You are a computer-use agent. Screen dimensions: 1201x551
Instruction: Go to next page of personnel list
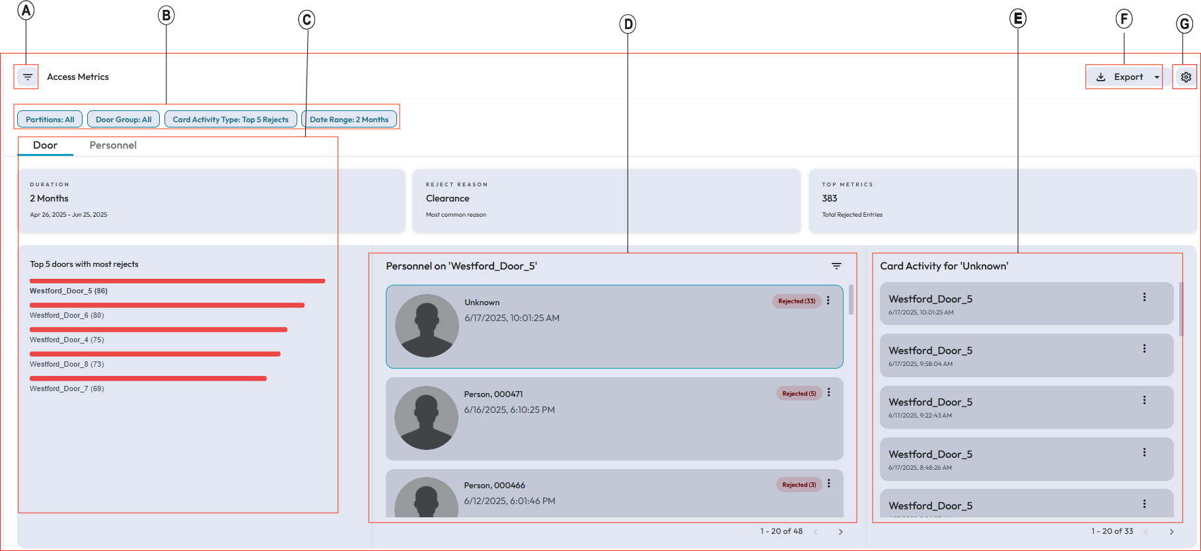coord(840,532)
